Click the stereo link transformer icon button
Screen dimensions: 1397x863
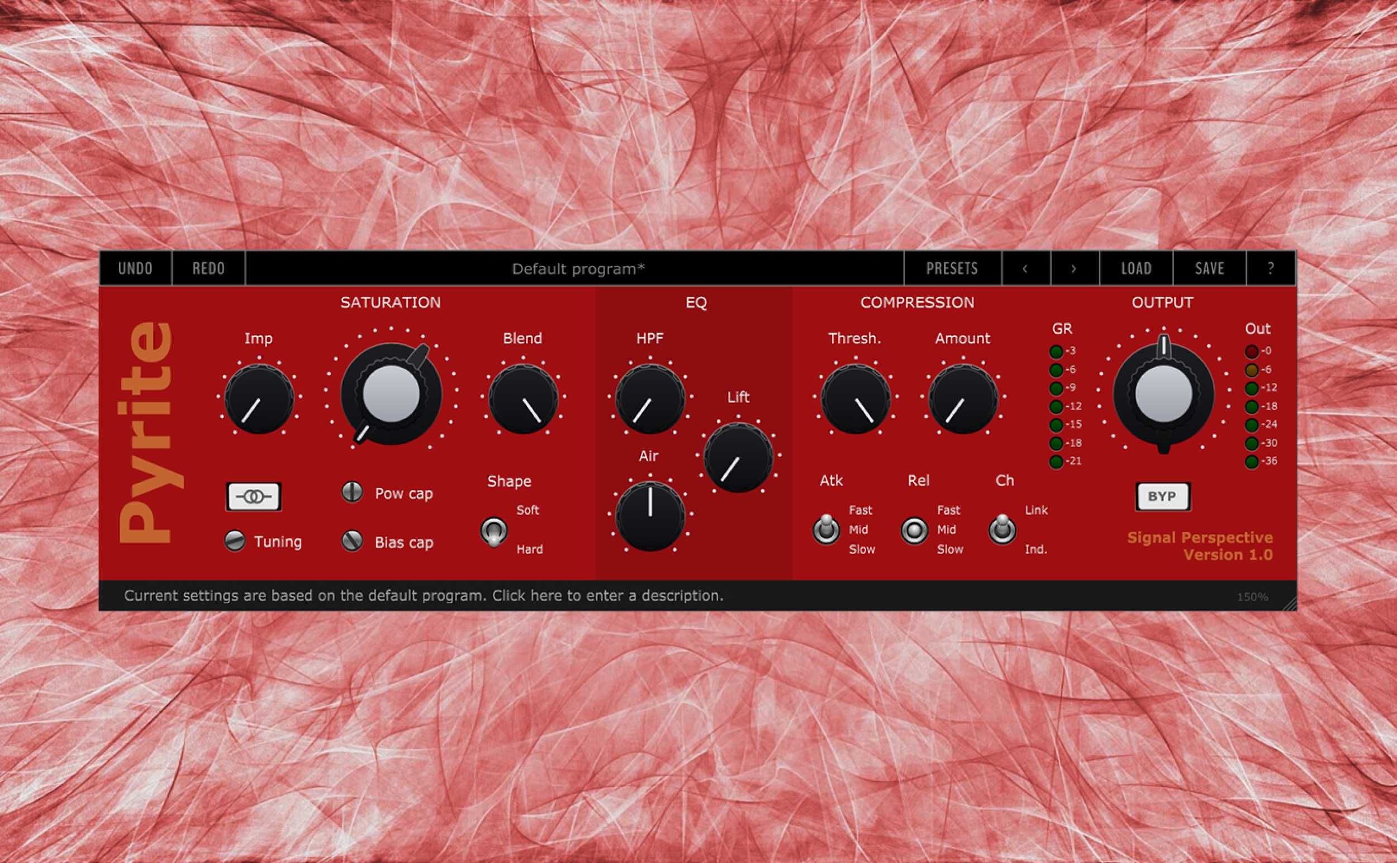[x=253, y=496]
